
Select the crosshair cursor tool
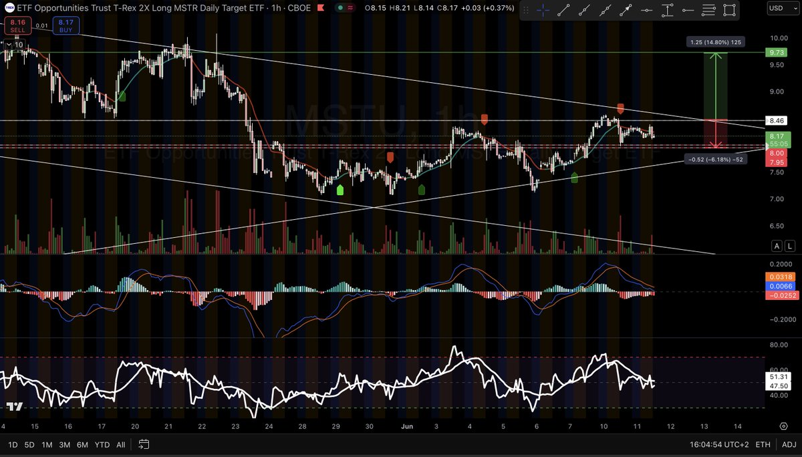[x=543, y=10]
